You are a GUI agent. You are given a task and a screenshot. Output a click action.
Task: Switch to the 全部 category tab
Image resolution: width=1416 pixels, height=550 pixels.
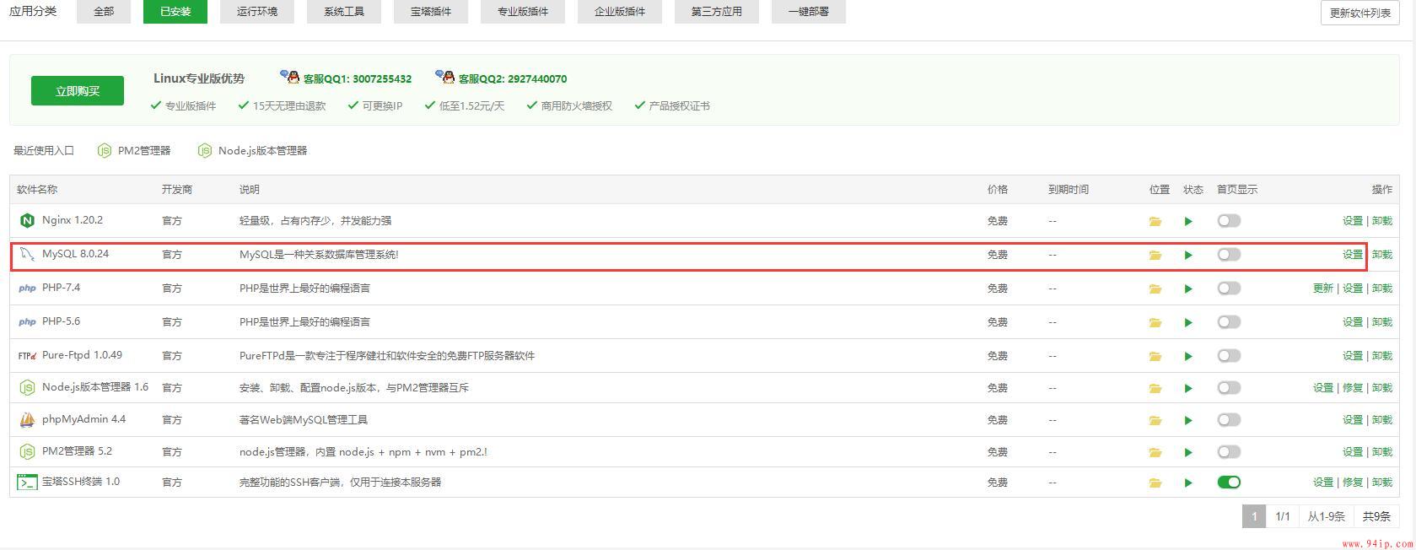[x=104, y=12]
